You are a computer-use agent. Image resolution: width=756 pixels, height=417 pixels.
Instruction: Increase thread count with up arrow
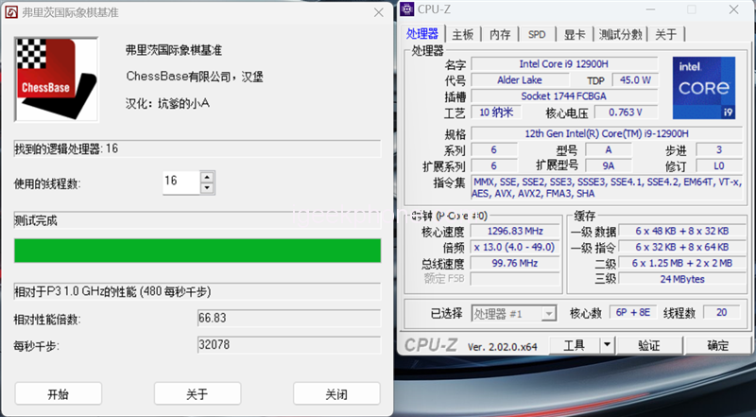[208, 176]
